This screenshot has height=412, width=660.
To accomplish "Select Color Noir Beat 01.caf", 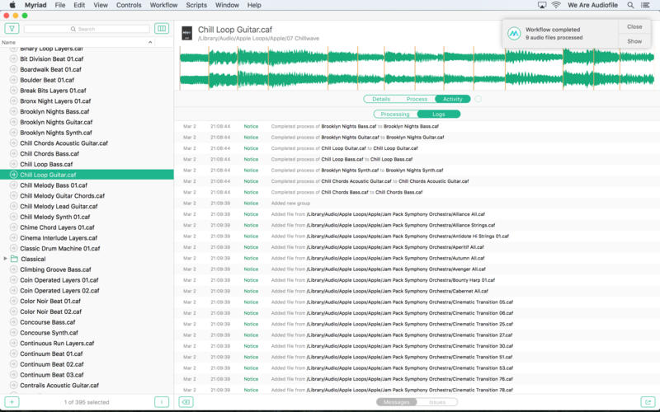I will coord(50,301).
